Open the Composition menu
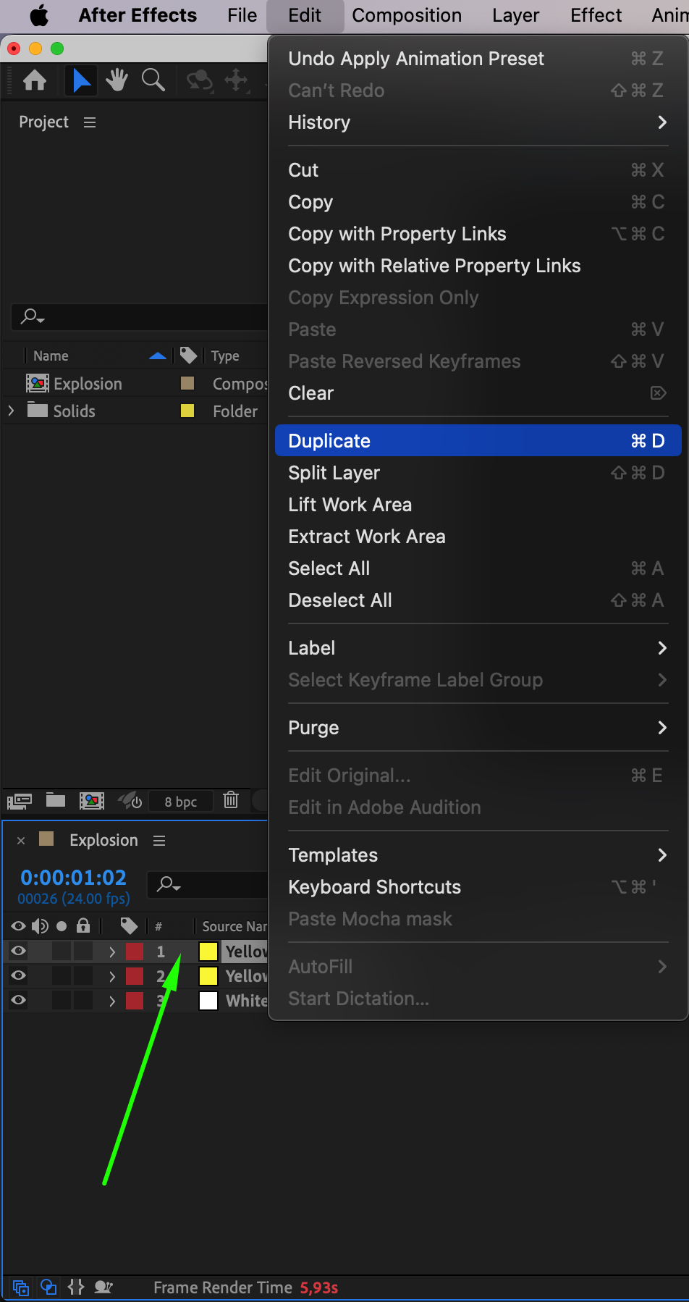This screenshot has width=689, height=1302. coord(406,15)
